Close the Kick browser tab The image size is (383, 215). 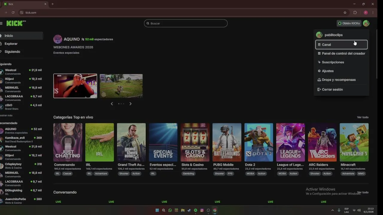(x=45, y=4)
